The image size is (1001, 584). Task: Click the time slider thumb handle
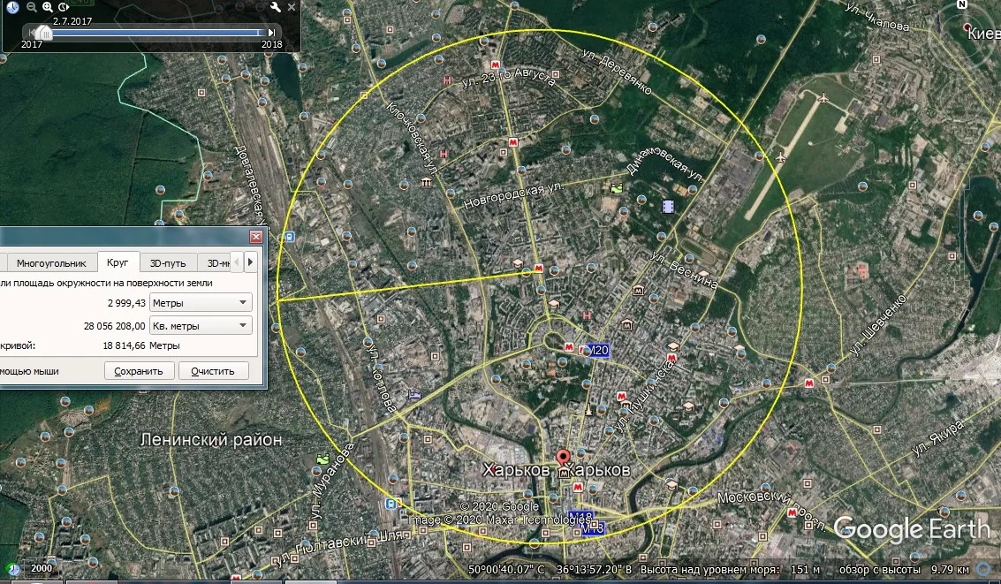coord(47,34)
